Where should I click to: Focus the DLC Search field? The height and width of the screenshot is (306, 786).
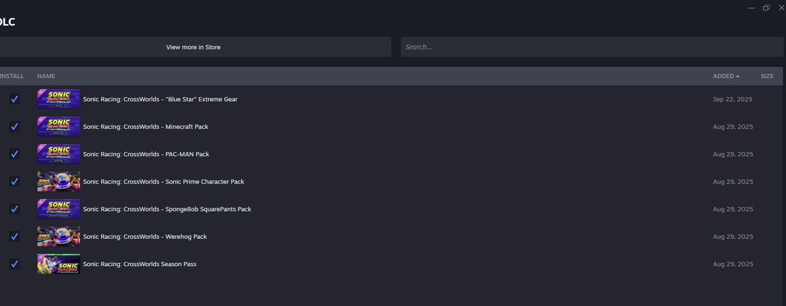(591, 47)
